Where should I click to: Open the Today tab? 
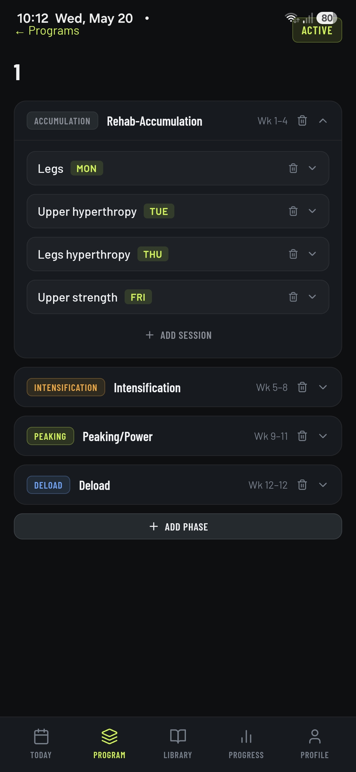click(41, 744)
